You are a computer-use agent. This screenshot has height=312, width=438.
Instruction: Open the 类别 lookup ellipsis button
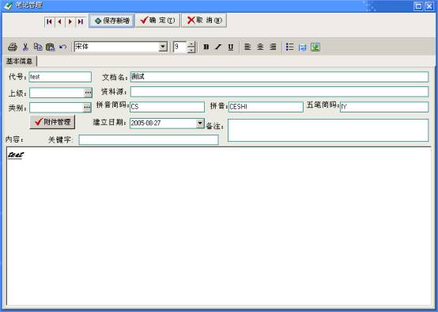point(87,108)
